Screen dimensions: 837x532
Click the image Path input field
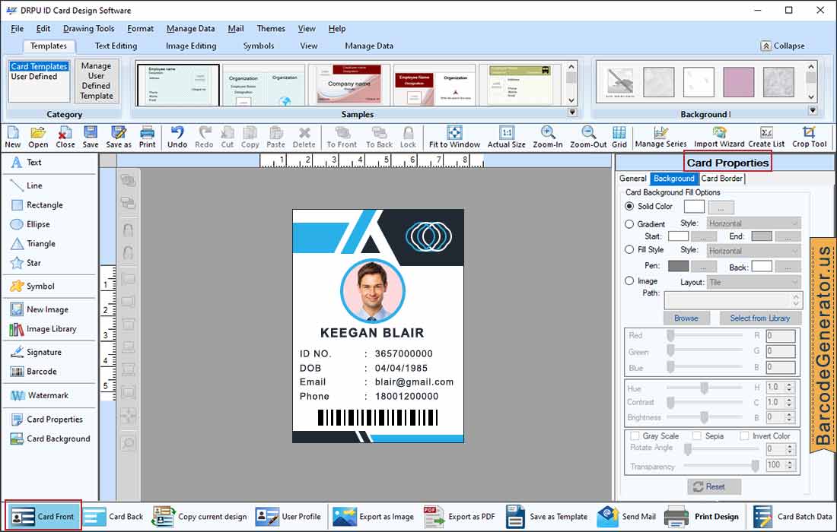[x=734, y=301]
